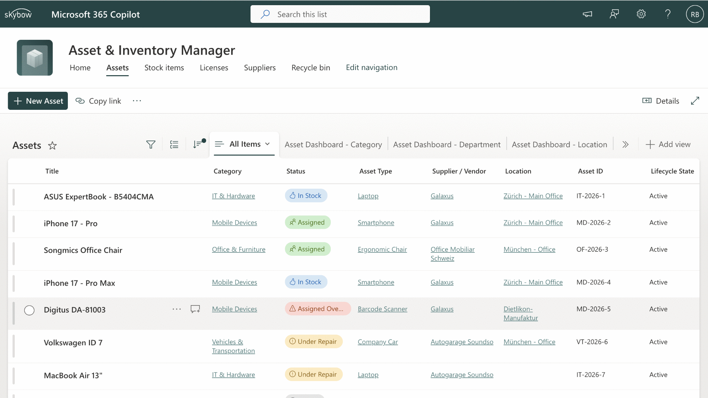Open iPhone 17 - Pro Max item
The height and width of the screenshot is (398, 708).
[x=79, y=283]
